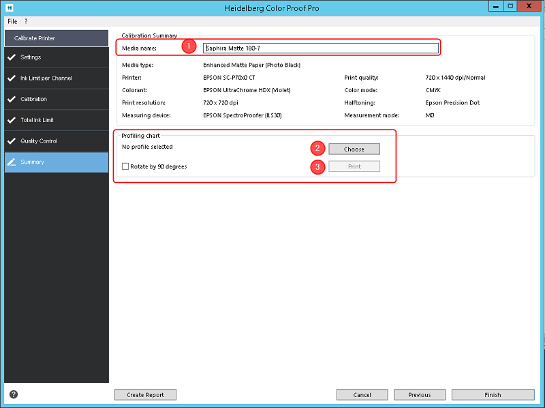Click the Quality Control checkmark icon
This screenshot has width=545, height=408.
click(x=12, y=141)
